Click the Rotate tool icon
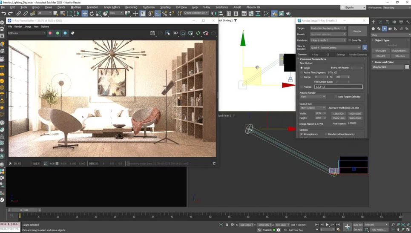This screenshot has width=411, height=233. (x=92, y=14)
